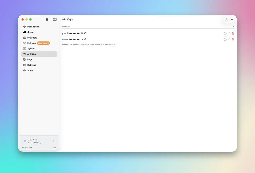Click the Providers people icon
The height and width of the screenshot is (173, 255).
pyautogui.click(x=24, y=37)
